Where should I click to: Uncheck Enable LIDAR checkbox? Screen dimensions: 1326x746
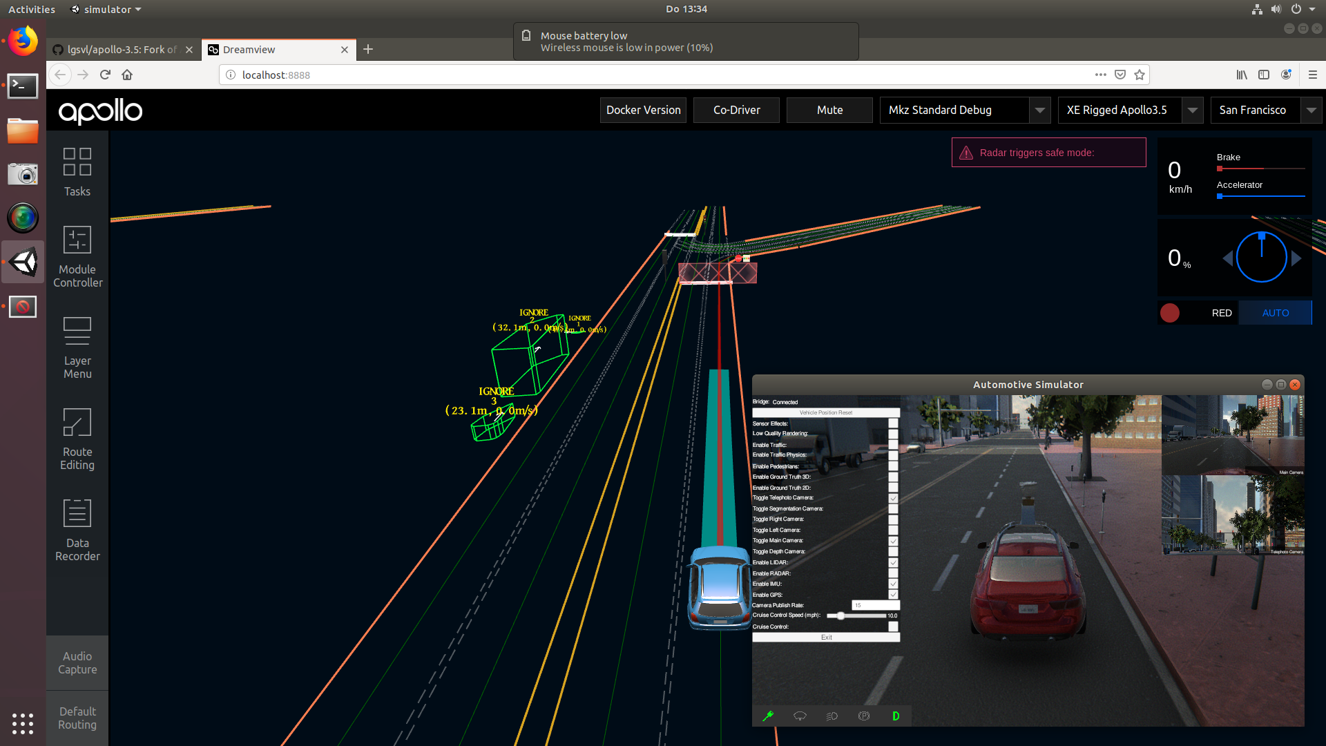point(893,562)
